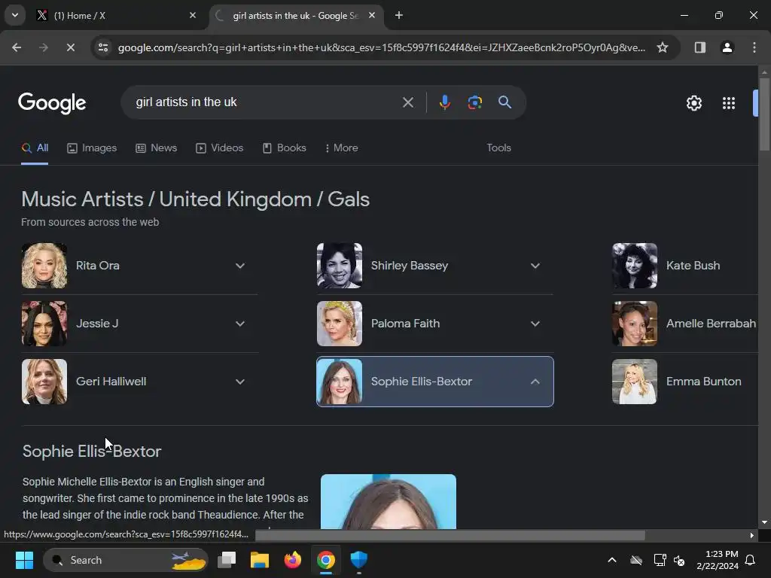Click the browser address bar URL
Image resolution: width=771 pixels, height=578 pixels.
(x=382, y=47)
